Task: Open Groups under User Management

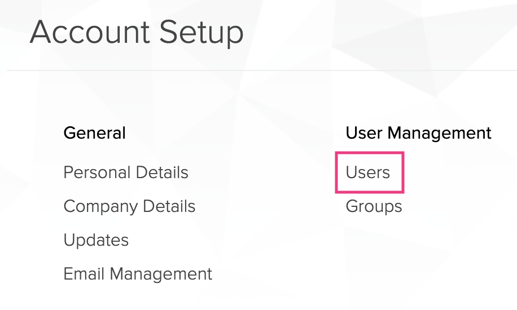Action: tap(374, 206)
